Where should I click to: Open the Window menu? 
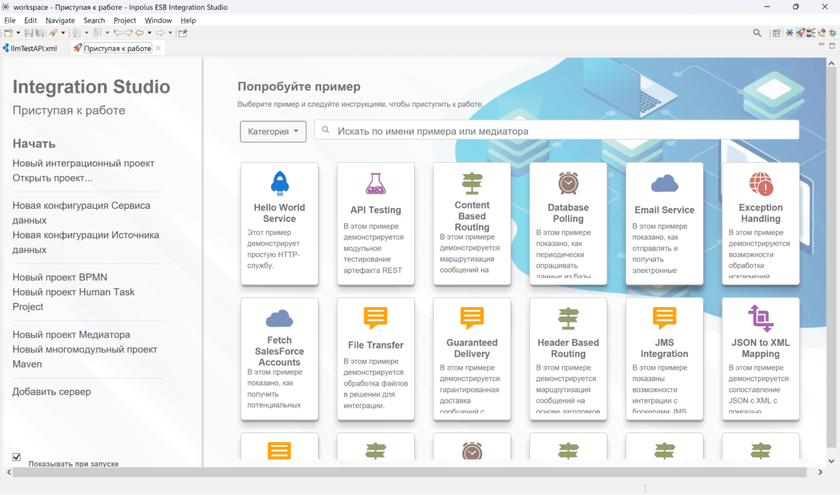pos(158,20)
